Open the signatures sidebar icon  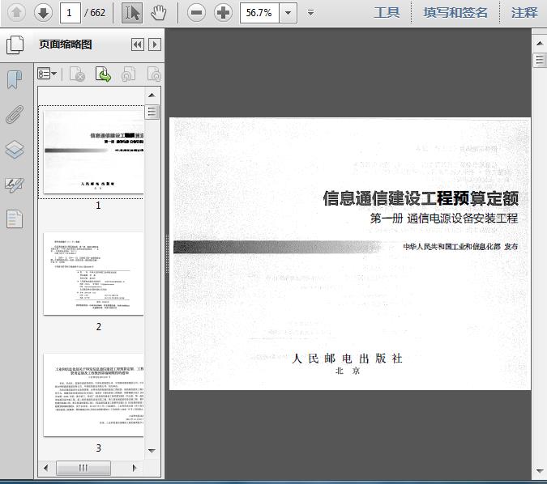(15, 185)
